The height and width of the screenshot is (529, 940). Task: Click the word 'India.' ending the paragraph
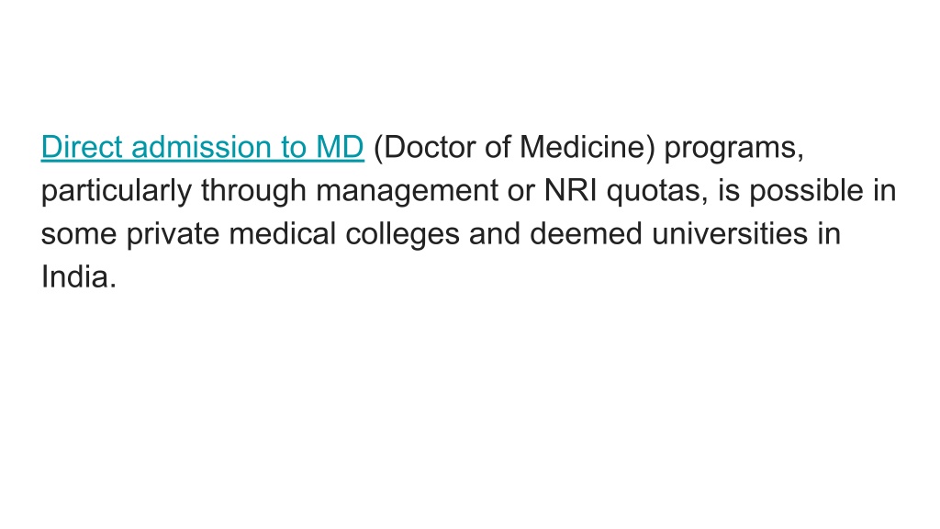click(79, 277)
